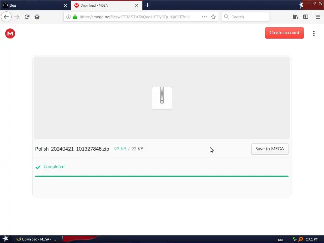Screen dimensions: 324x243
Task: Go back with the browser back arrow
Action: (6, 17)
